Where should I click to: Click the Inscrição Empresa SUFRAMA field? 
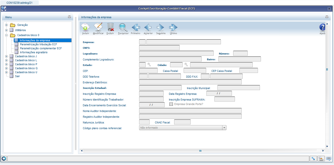click(224, 99)
